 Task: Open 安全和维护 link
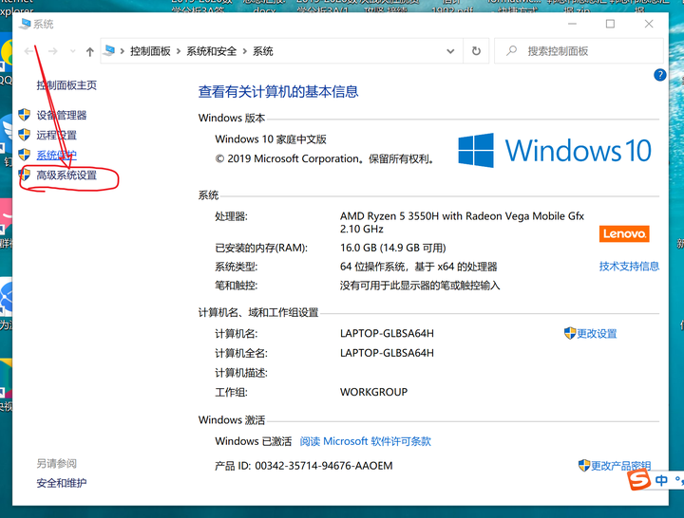click(62, 483)
